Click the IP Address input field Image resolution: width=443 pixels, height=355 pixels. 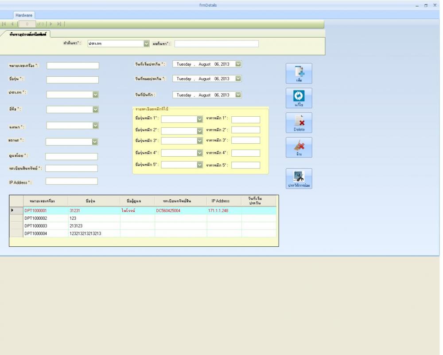point(72,181)
